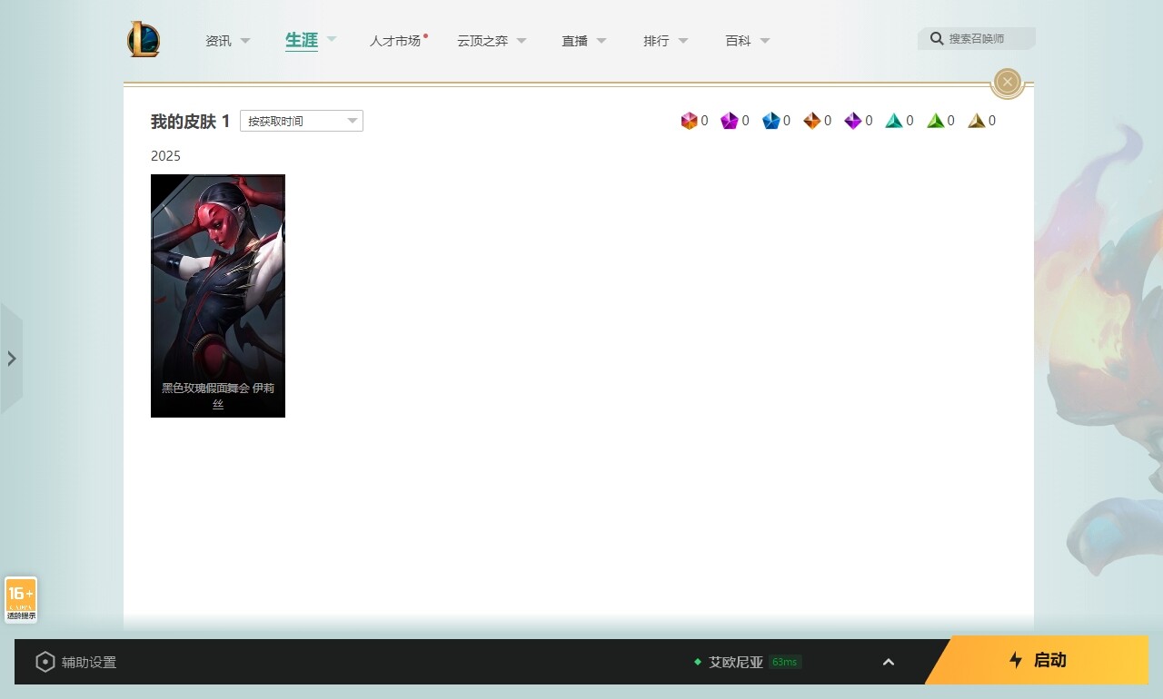Click the teal triangle gem icon

894,121
